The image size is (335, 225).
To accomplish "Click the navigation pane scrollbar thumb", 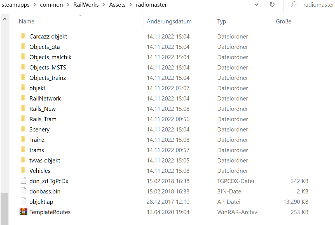I will [4, 209].
